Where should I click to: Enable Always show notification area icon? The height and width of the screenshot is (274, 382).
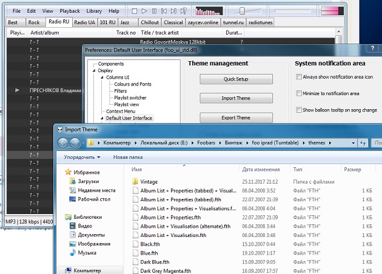point(299,77)
